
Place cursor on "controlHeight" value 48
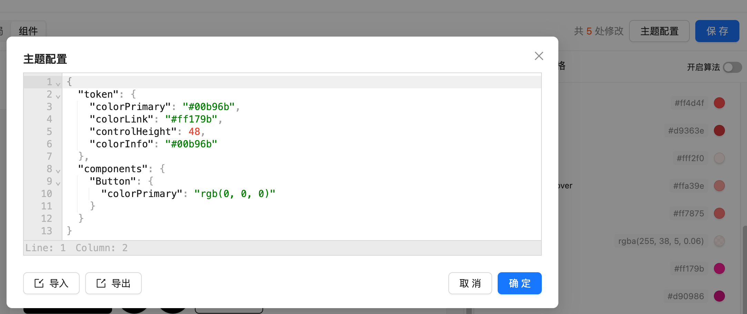tap(194, 131)
